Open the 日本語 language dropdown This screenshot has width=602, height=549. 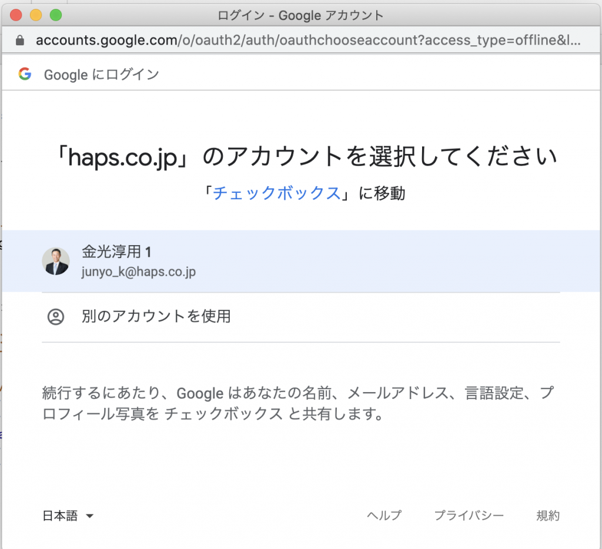[x=68, y=515]
